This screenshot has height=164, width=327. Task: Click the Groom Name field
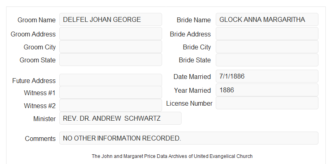[110, 19]
